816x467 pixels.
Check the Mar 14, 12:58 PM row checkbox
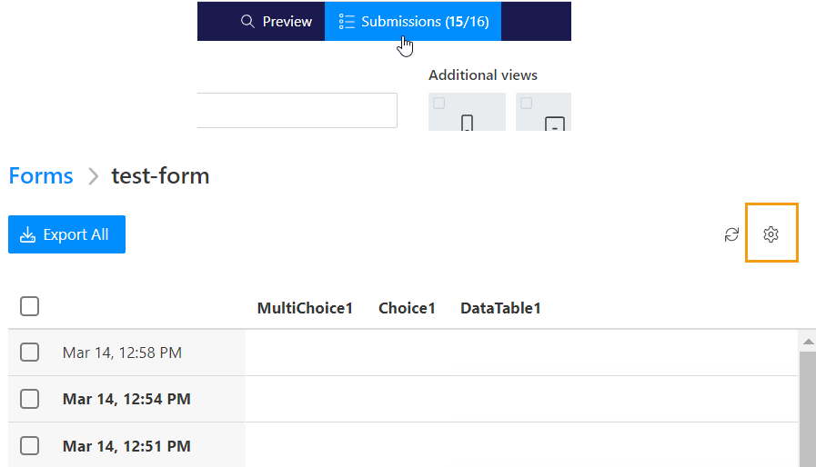click(x=30, y=353)
